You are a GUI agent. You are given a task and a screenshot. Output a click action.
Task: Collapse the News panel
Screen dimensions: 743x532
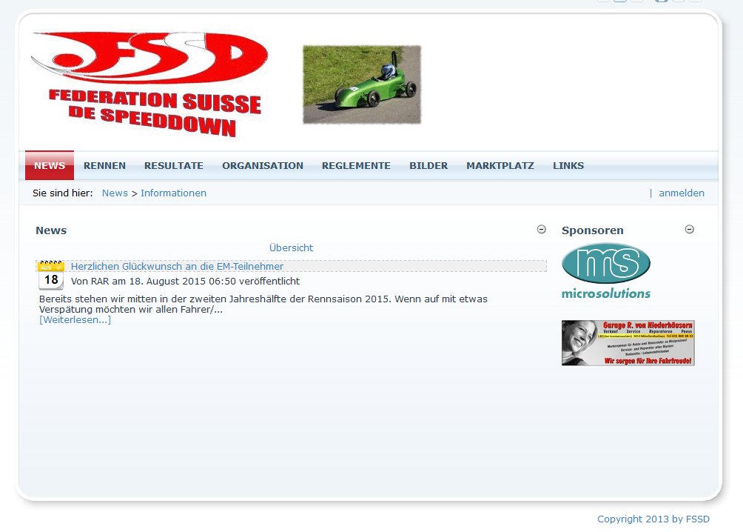click(541, 230)
